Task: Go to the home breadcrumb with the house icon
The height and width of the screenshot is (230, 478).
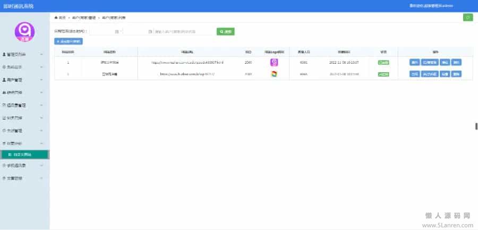Action: (x=60, y=18)
